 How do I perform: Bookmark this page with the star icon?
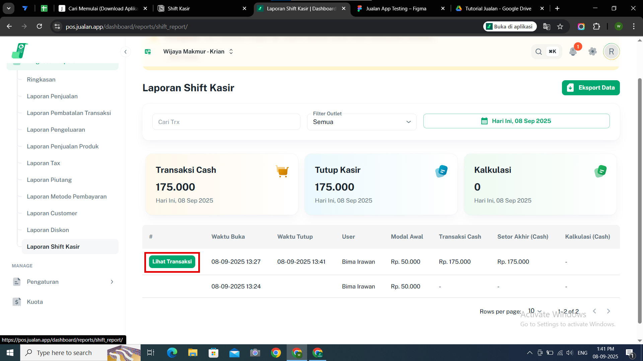coord(560,26)
